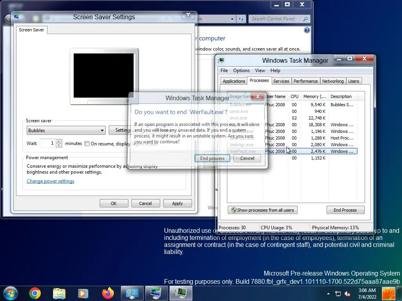Sort by Description column header

(342, 96)
